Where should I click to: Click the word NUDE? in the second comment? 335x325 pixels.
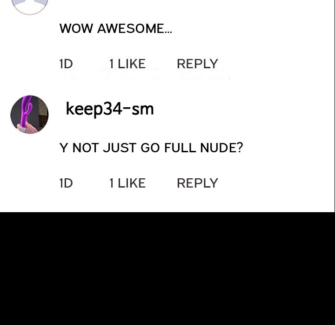coord(221,148)
